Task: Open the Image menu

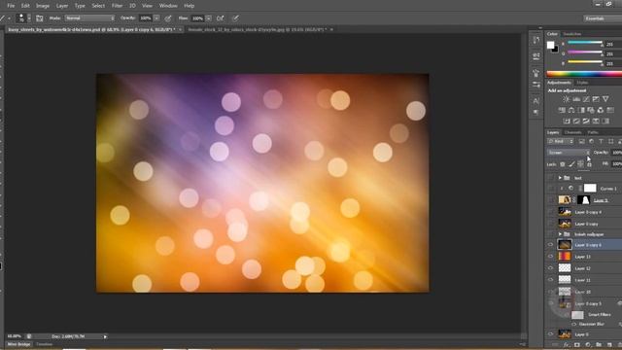Action: (43, 6)
